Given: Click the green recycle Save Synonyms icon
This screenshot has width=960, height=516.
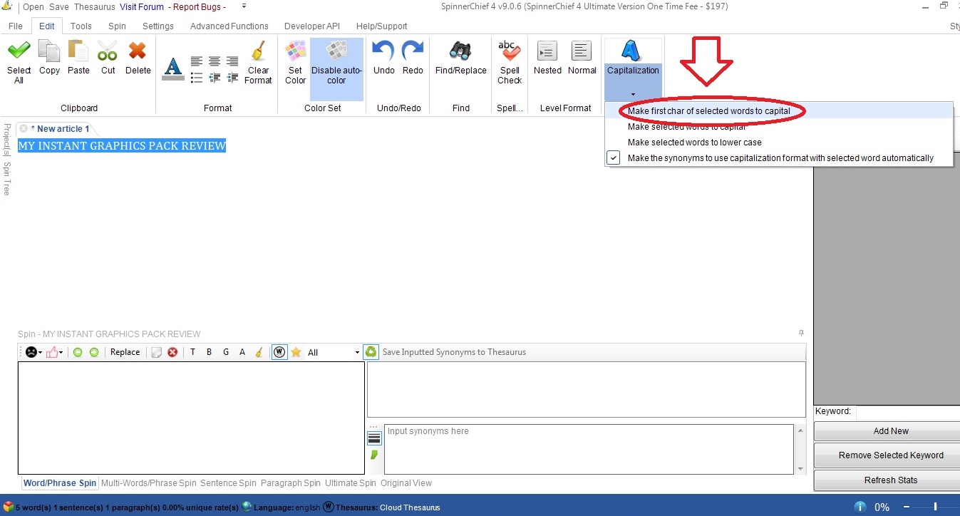Looking at the screenshot, I should pyautogui.click(x=371, y=352).
